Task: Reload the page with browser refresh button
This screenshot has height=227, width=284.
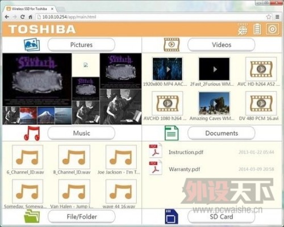Action: 22,17
